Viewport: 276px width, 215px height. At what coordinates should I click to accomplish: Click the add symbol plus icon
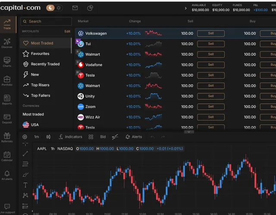pyautogui.click(x=25, y=137)
